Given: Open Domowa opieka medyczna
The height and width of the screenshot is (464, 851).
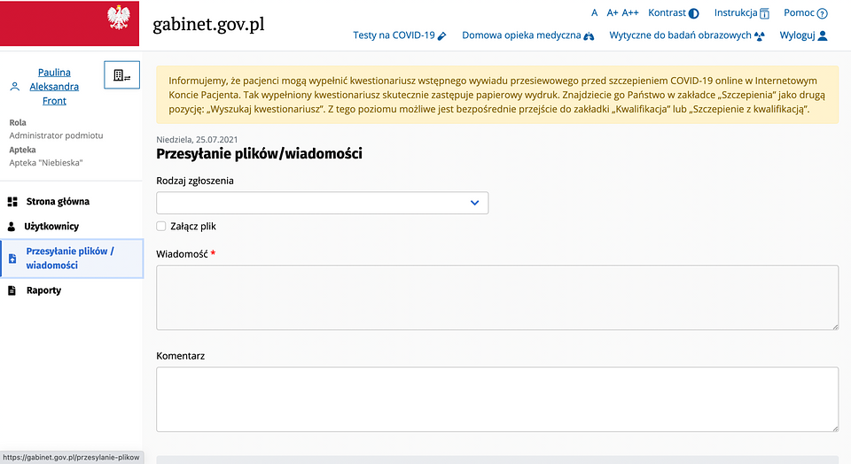Looking at the screenshot, I should click(x=527, y=35).
